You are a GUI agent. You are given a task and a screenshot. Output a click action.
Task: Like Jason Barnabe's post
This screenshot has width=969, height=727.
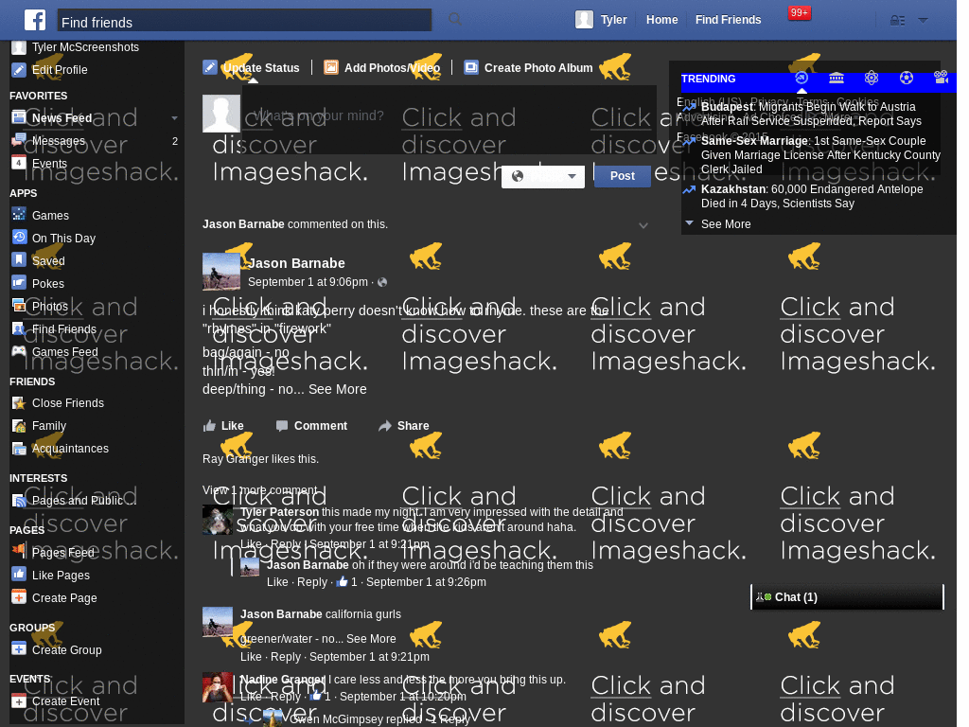223,426
